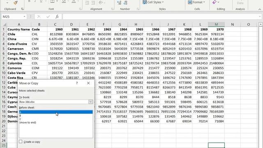Viewport: 263px width, 148px height.
Task: Click the Colombia cell
Action: pos(19,63)
